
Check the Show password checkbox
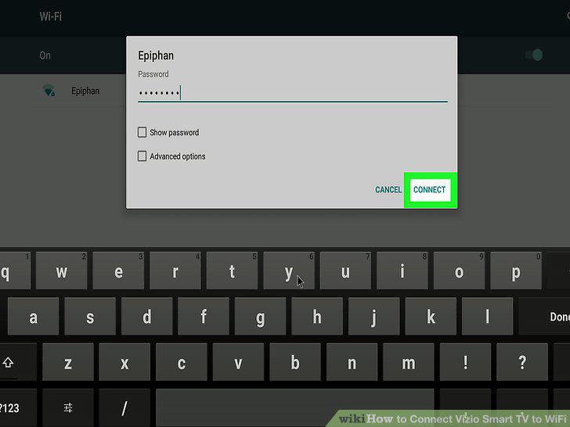click(142, 132)
